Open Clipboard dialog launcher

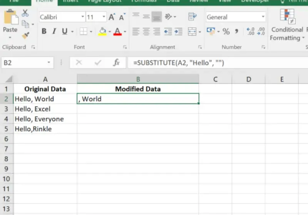click(x=33, y=47)
